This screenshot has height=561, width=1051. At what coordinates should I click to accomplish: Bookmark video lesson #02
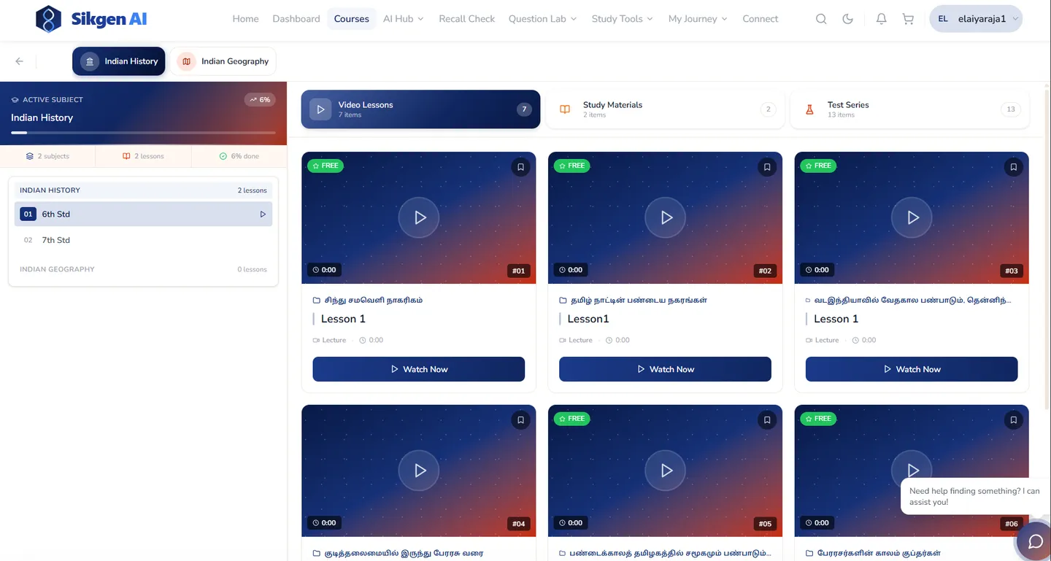coord(767,167)
